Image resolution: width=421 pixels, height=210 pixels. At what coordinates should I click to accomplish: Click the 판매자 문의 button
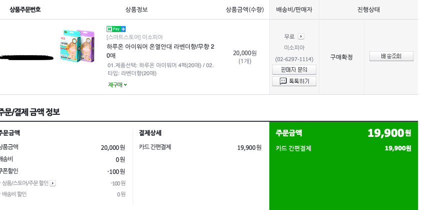[294, 70]
